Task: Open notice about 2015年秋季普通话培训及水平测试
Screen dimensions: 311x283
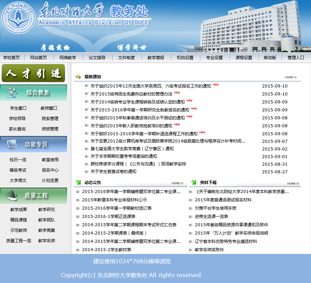Action: [x=138, y=118]
